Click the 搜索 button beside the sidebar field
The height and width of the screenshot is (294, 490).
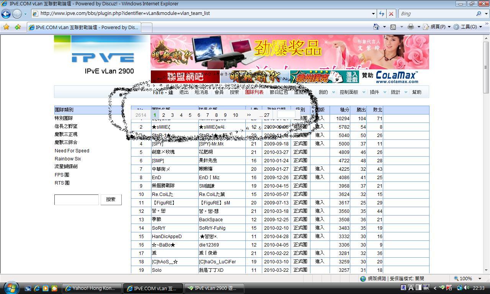pyautogui.click(x=111, y=199)
